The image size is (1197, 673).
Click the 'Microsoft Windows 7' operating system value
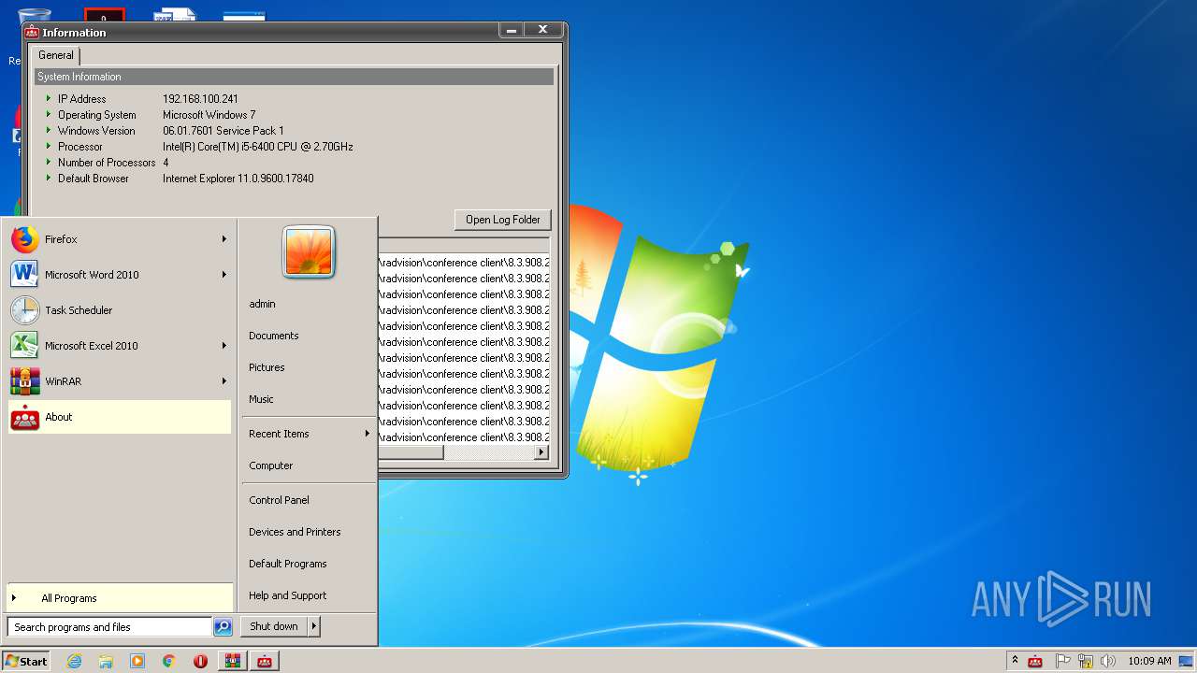[x=209, y=115]
